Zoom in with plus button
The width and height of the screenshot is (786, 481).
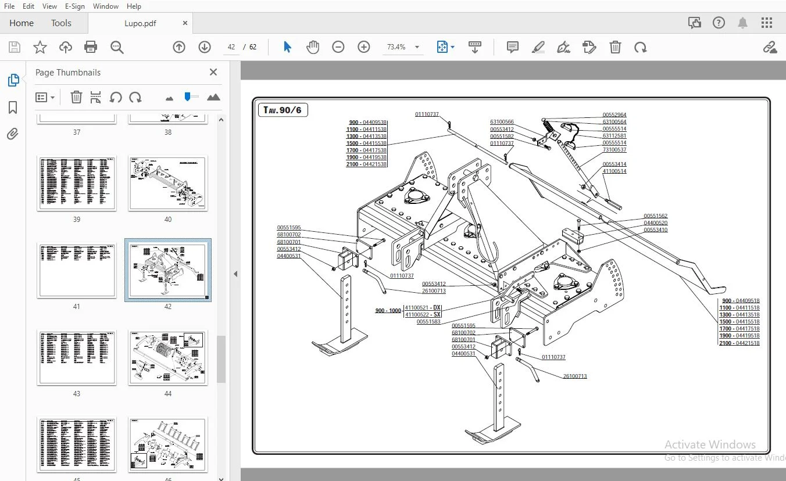pos(364,47)
